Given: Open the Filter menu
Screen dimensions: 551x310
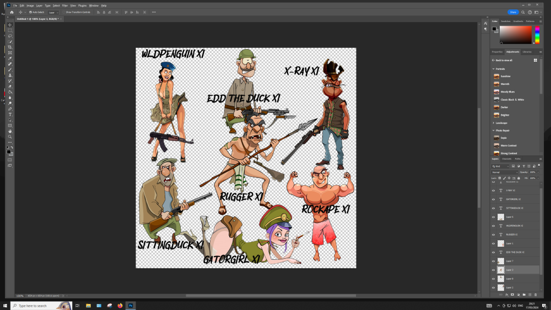Looking at the screenshot, I should click(x=65, y=6).
